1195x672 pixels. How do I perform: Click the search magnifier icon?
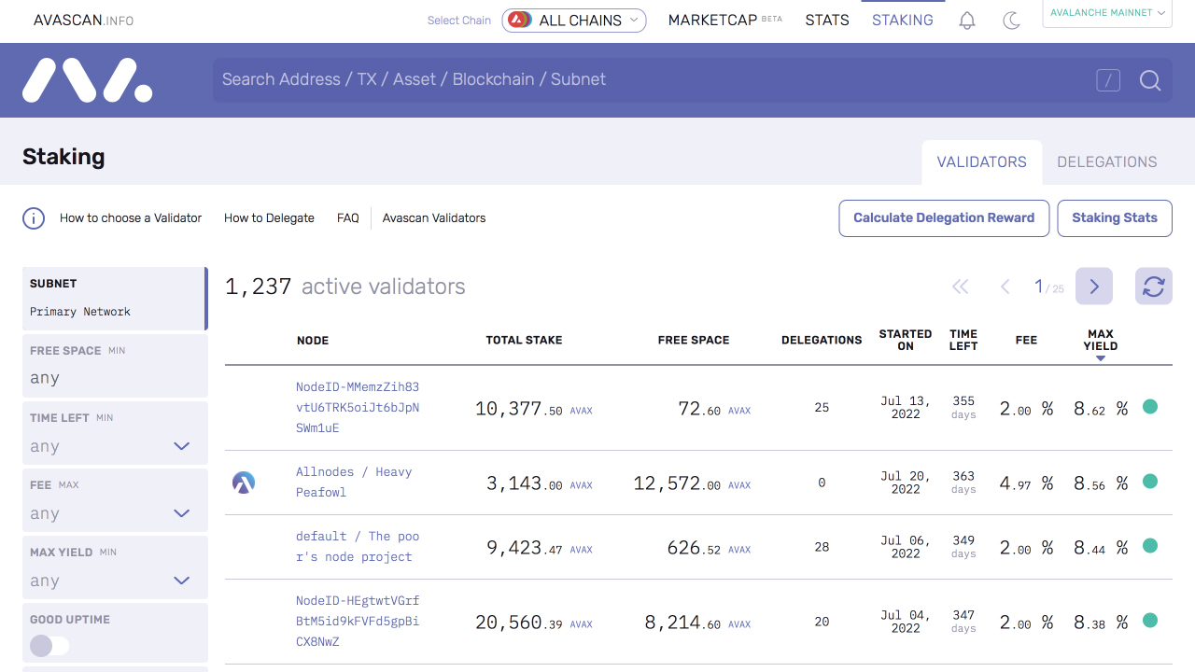click(1150, 80)
